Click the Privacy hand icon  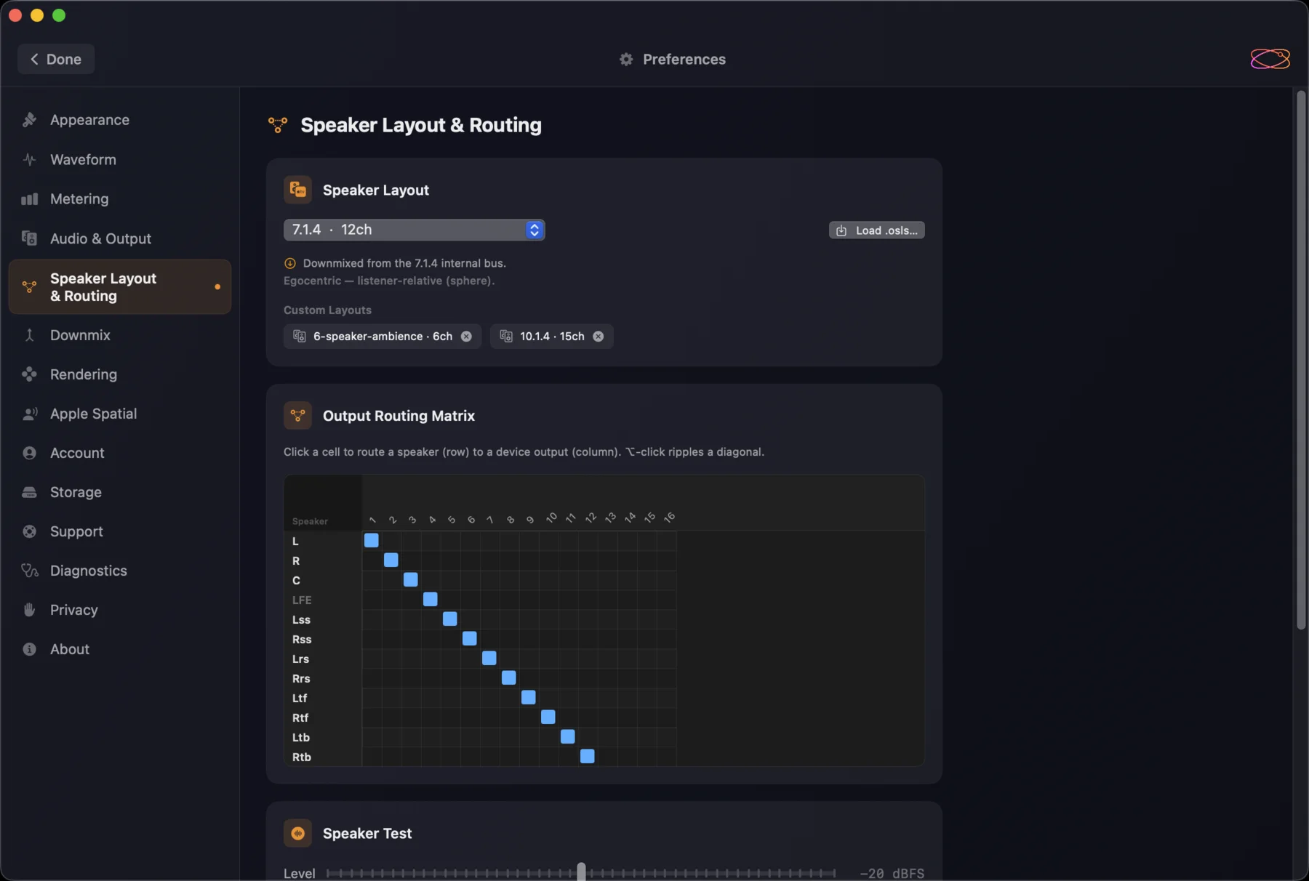click(x=29, y=610)
